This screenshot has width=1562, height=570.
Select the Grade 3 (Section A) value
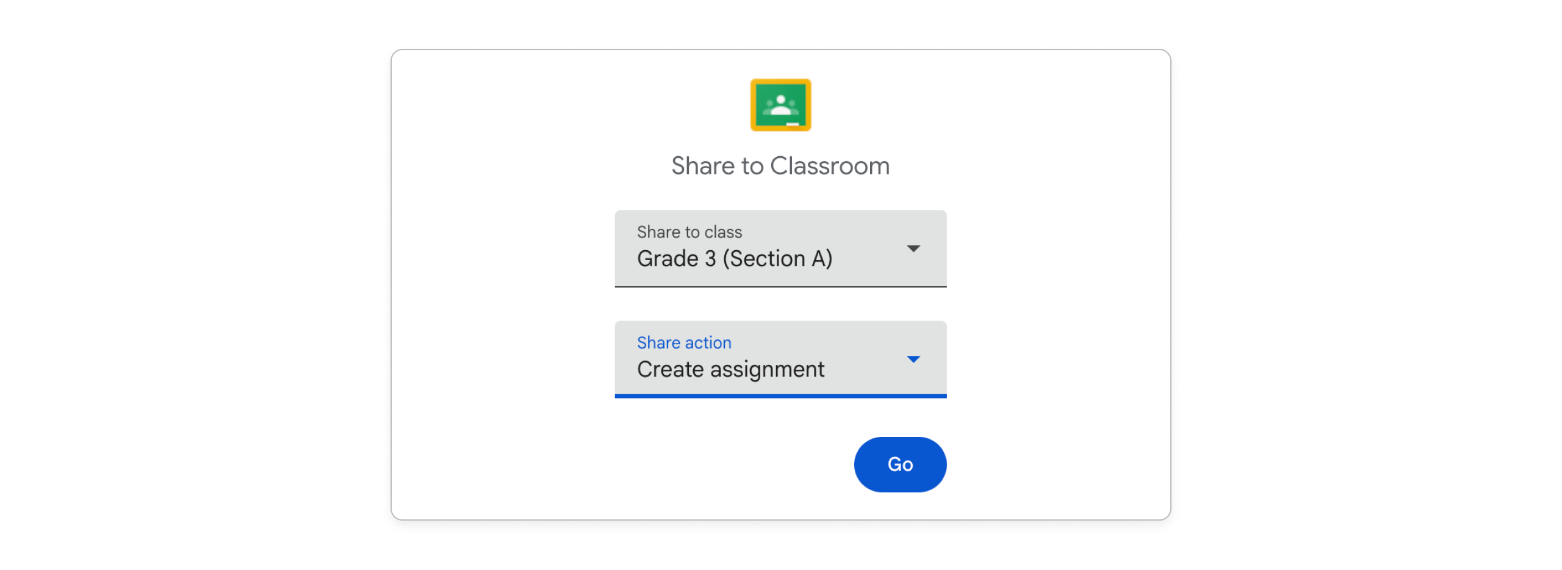(734, 259)
